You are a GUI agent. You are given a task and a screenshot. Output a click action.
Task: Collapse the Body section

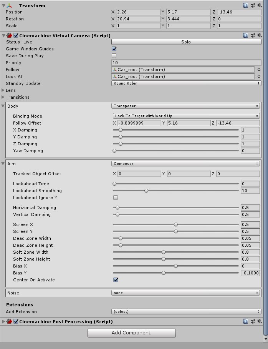point(3,106)
